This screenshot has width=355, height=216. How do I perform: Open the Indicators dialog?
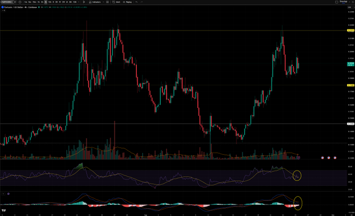94,2
